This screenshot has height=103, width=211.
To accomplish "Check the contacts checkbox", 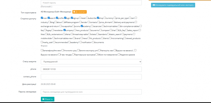I will click(x=89, y=22).
